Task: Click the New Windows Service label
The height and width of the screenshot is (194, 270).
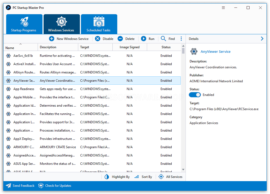Action: pos(73,39)
